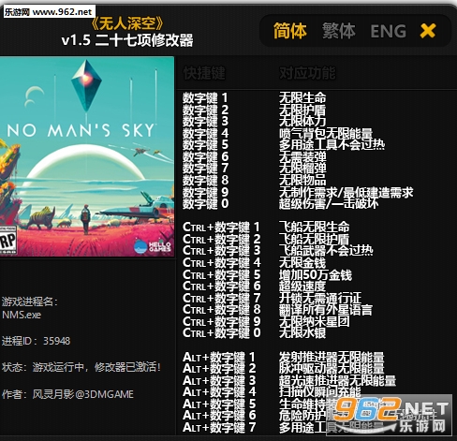Select 超光速推进器无限能量 option
457x441 pixels.
click(337, 380)
